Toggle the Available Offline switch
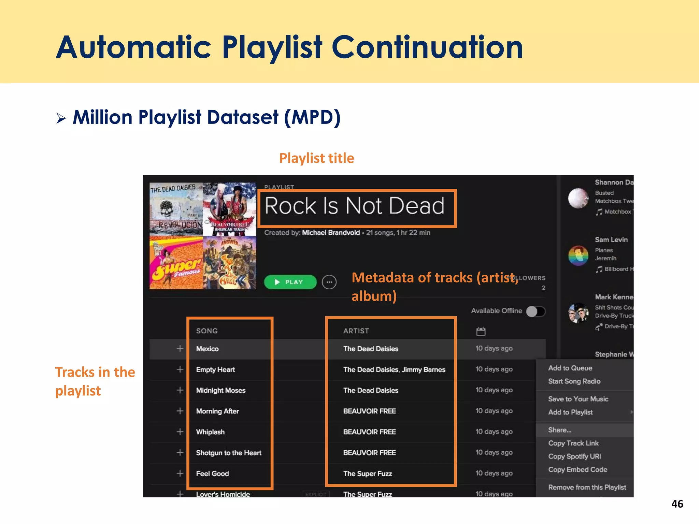Viewport: 699px width, 524px height. pos(536,311)
